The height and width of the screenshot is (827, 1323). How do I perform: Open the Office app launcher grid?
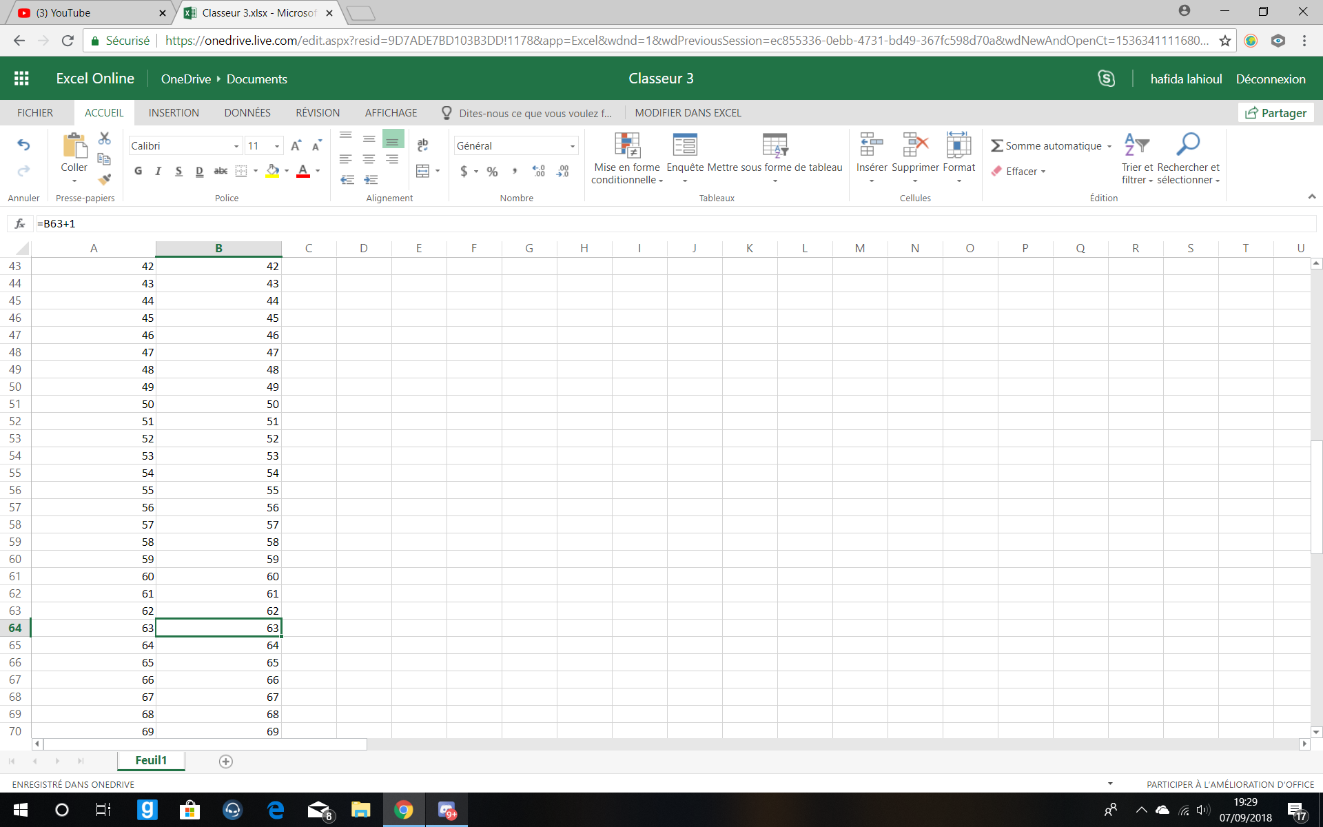click(21, 79)
